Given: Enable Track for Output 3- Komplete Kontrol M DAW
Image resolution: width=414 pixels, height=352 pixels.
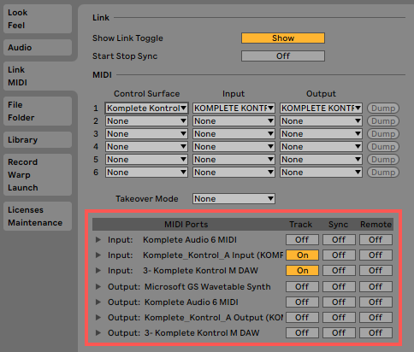Looking at the screenshot, I should 302,333.
